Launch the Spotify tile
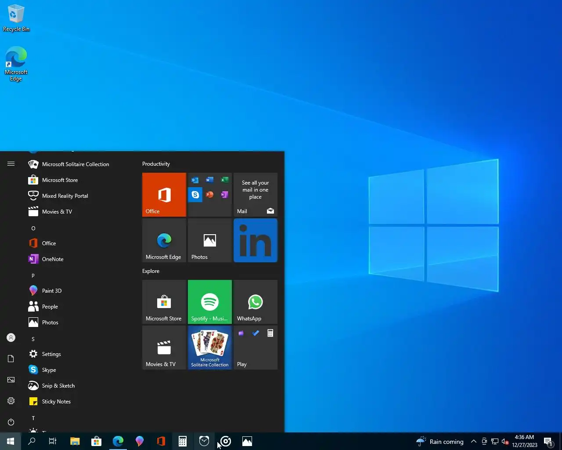Screen dimensions: 562x450 210,302
